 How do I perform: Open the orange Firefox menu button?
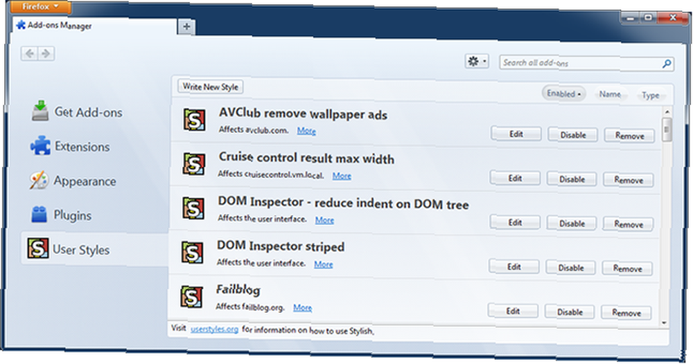(x=40, y=7)
